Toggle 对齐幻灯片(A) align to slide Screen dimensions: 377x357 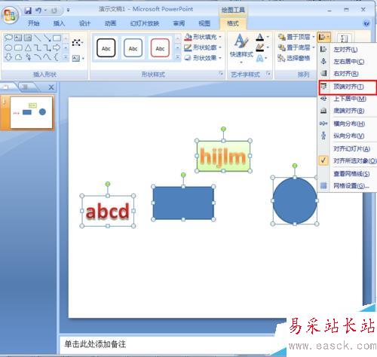[x=347, y=148]
